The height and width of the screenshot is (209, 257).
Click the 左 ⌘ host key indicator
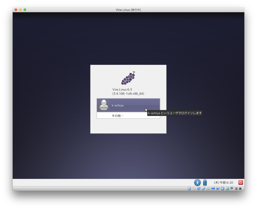(x=238, y=189)
